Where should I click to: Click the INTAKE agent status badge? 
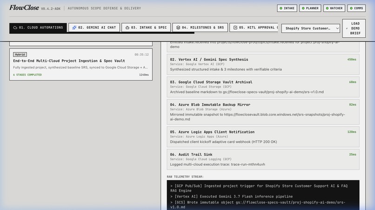click(x=287, y=8)
